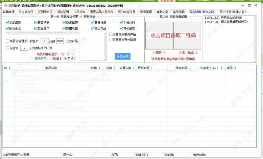The height and width of the screenshot is (159, 263).
Task: Click the log panel scroll up arrow
Action: click(x=255, y=17)
